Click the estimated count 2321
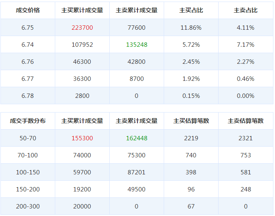The width and height of the screenshot is (275, 216). pos(246,138)
